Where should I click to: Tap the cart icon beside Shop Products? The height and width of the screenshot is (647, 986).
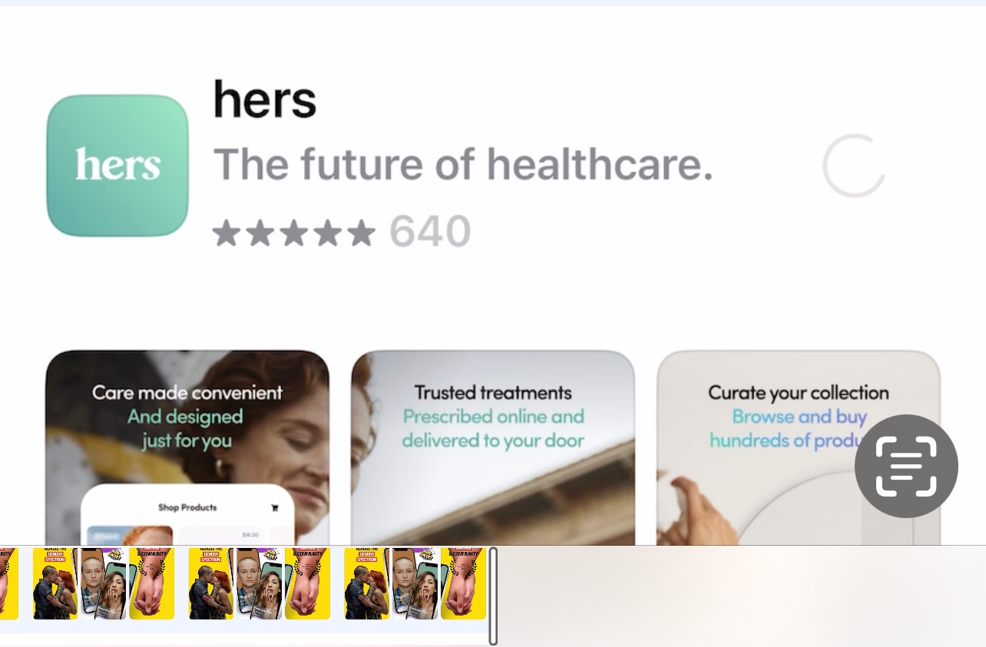coord(275,507)
